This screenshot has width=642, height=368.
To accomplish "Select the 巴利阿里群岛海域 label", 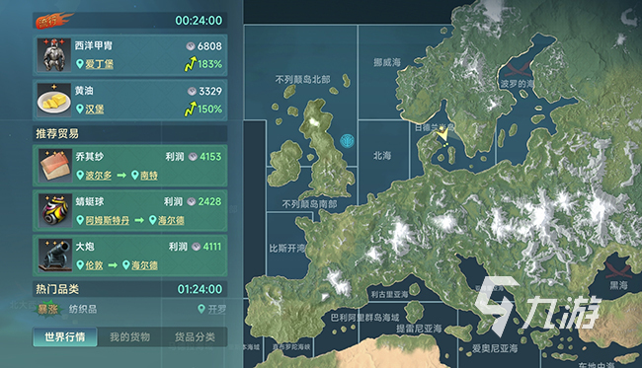I will click(x=364, y=318).
